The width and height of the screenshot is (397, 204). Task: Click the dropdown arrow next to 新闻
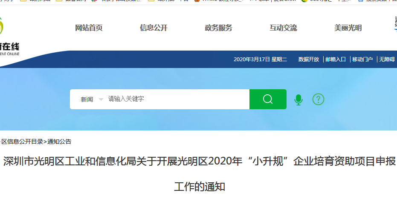pyautogui.click(x=101, y=99)
